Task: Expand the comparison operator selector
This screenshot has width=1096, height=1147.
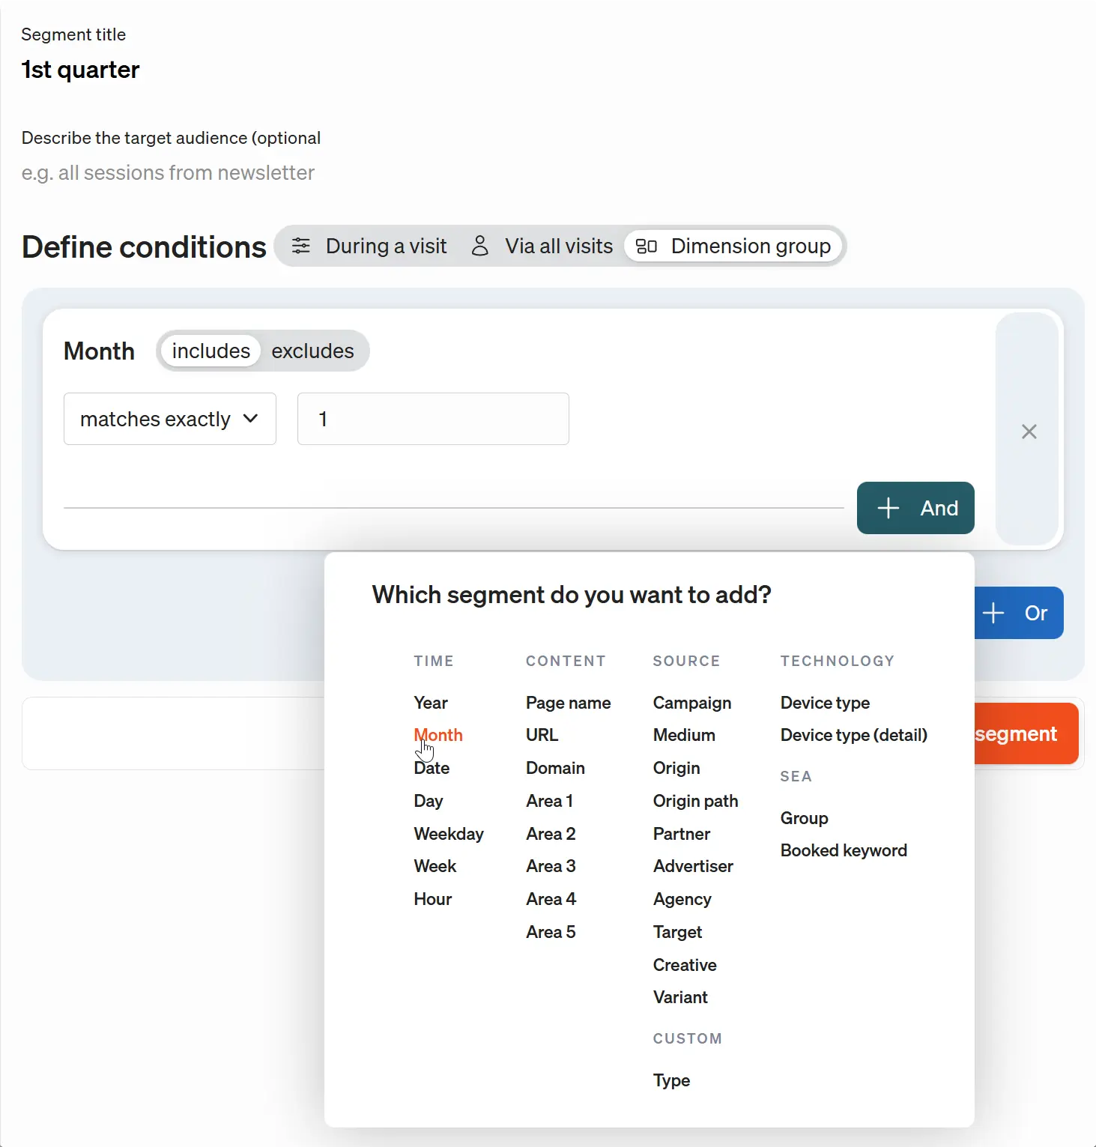Action: click(169, 419)
